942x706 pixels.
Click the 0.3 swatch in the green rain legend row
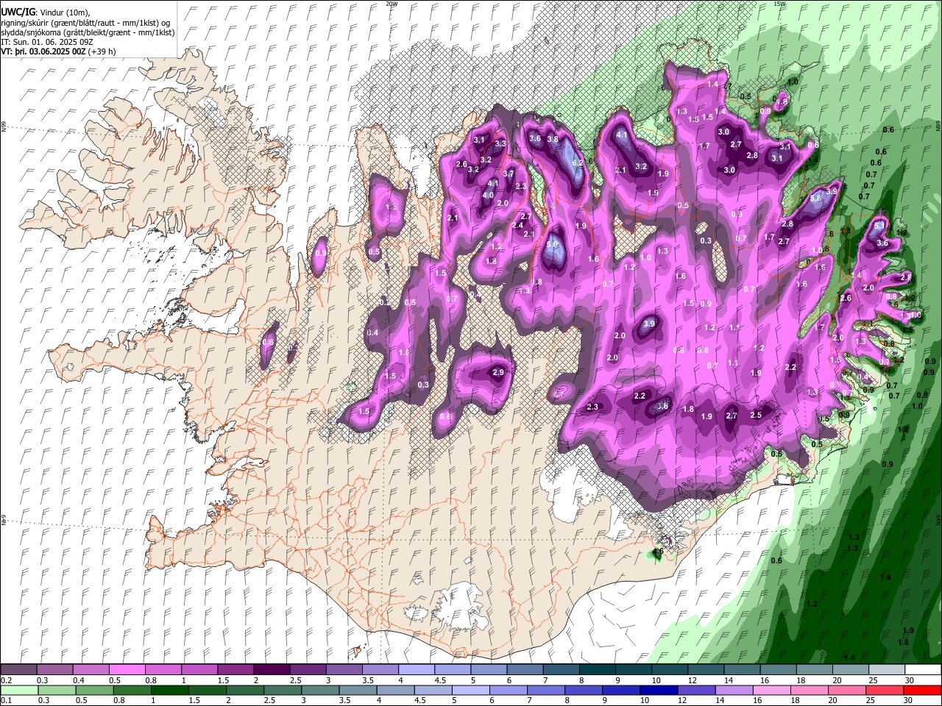click(57, 691)
